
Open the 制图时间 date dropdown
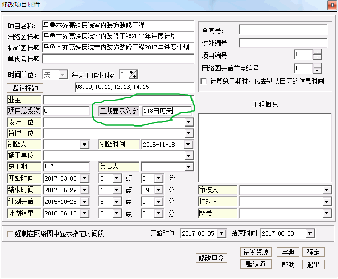click(x=188, y=145)
